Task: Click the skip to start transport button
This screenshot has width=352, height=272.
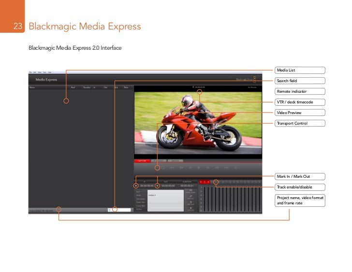Action: coord(172,168)
